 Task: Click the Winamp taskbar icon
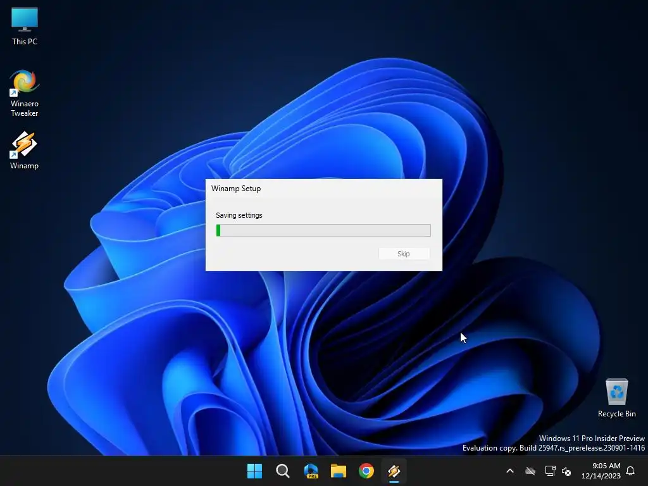point(394,471)
